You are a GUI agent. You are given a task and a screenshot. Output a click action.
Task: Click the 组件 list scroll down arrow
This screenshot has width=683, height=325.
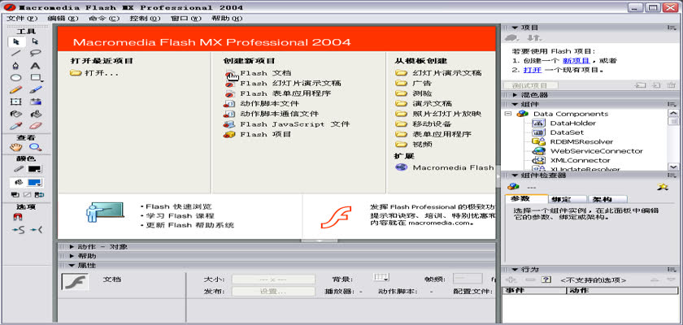(x=673, y=167)
